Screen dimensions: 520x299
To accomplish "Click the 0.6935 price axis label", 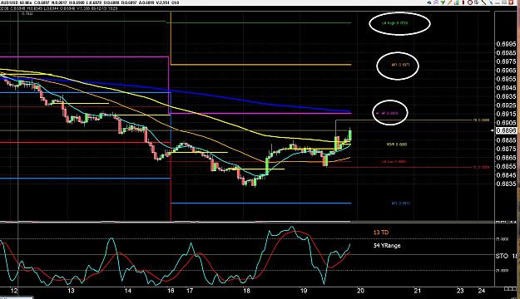I will click(x=506, y=96).
